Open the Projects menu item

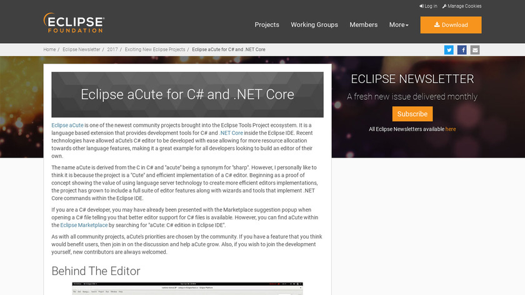point(267,25)
